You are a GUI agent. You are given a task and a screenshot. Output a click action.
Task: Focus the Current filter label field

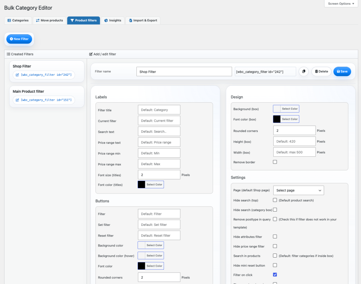coord(159,120)
